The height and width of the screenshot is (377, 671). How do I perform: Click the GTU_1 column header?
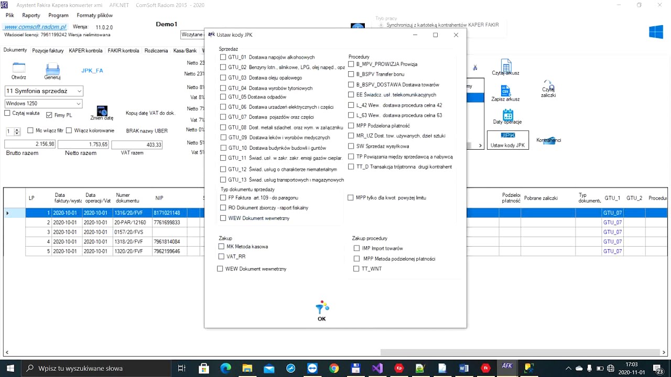pyautogui.click(x=612, y=198)
